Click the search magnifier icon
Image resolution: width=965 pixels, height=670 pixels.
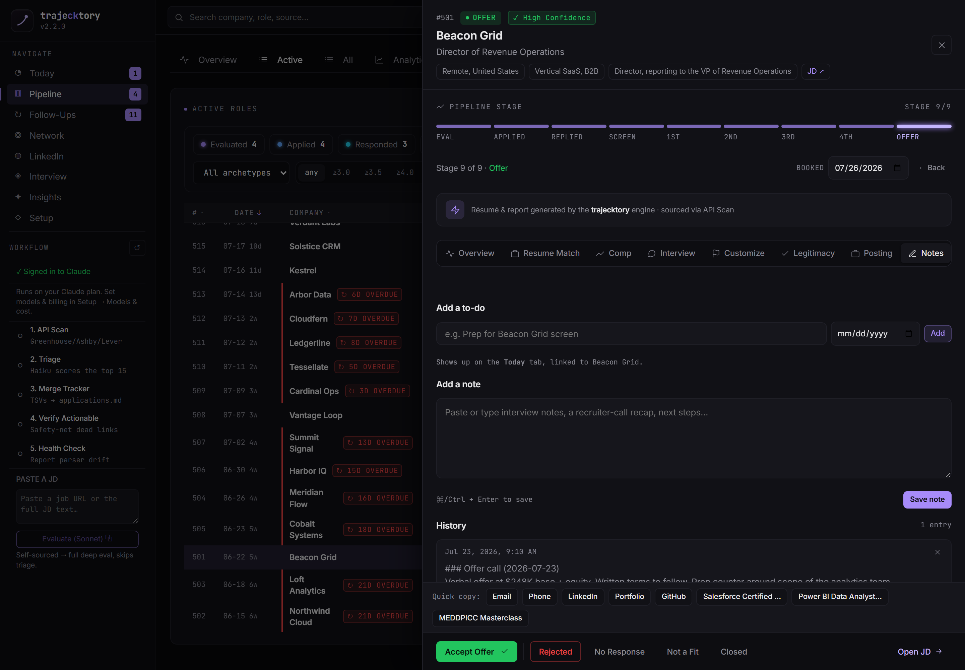pos(179,18)
